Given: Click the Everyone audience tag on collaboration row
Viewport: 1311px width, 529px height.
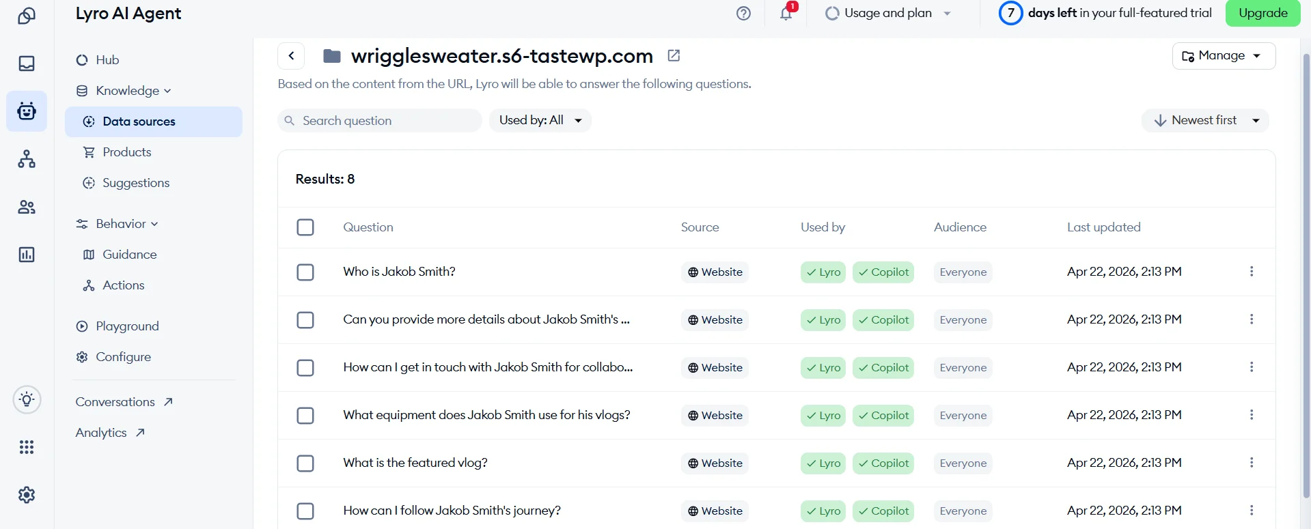Looking at the screenshot, I should pos(963,368).
